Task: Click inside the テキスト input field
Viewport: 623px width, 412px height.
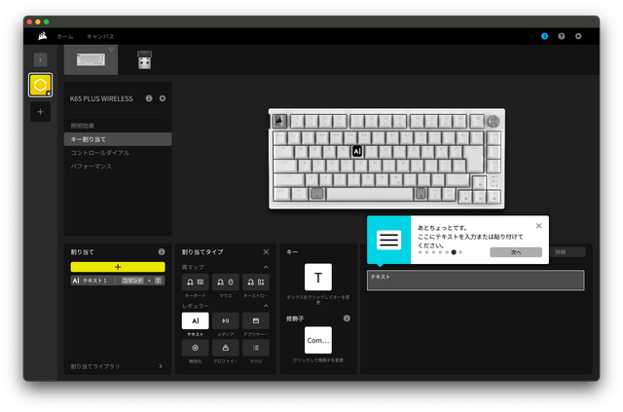Action: click(x=475, y=280)
